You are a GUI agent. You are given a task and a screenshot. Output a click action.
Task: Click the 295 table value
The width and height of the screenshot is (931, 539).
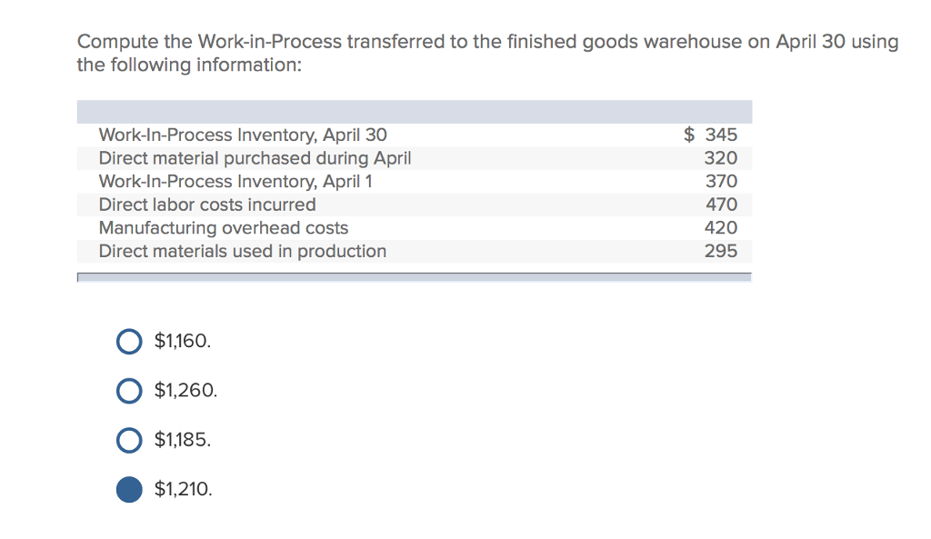[x=721, y=251]
